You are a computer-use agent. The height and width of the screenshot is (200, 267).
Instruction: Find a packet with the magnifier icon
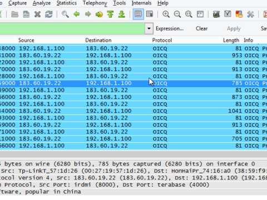coord(65,14)
